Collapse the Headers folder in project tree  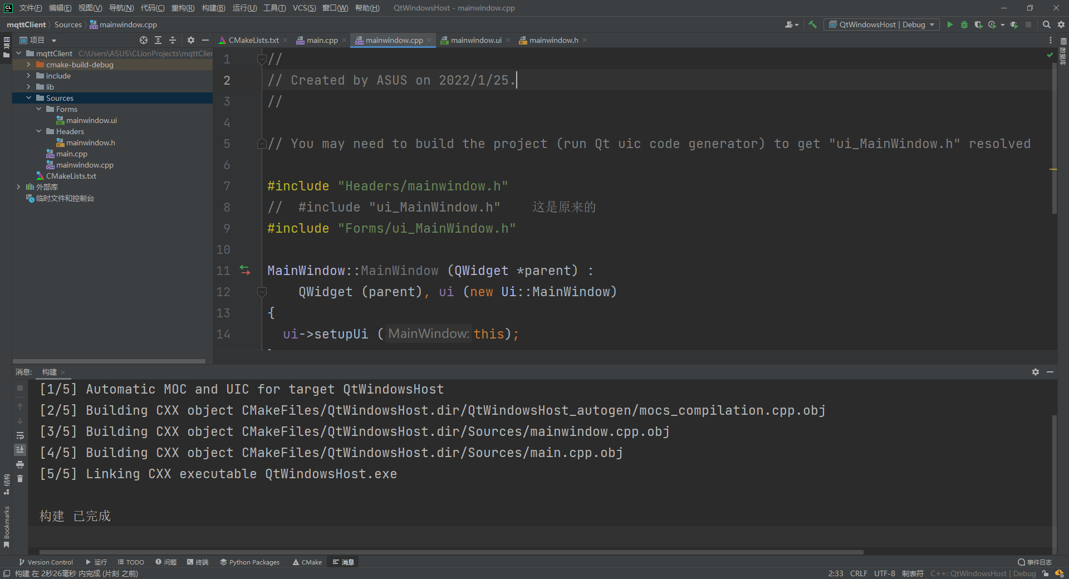point(38,131)
